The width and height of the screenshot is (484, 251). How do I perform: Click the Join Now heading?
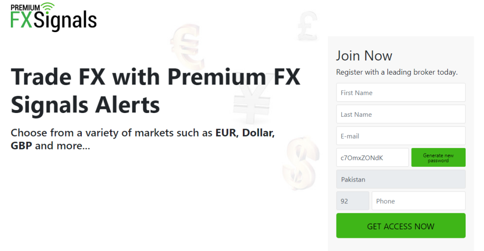coord(364,56)
